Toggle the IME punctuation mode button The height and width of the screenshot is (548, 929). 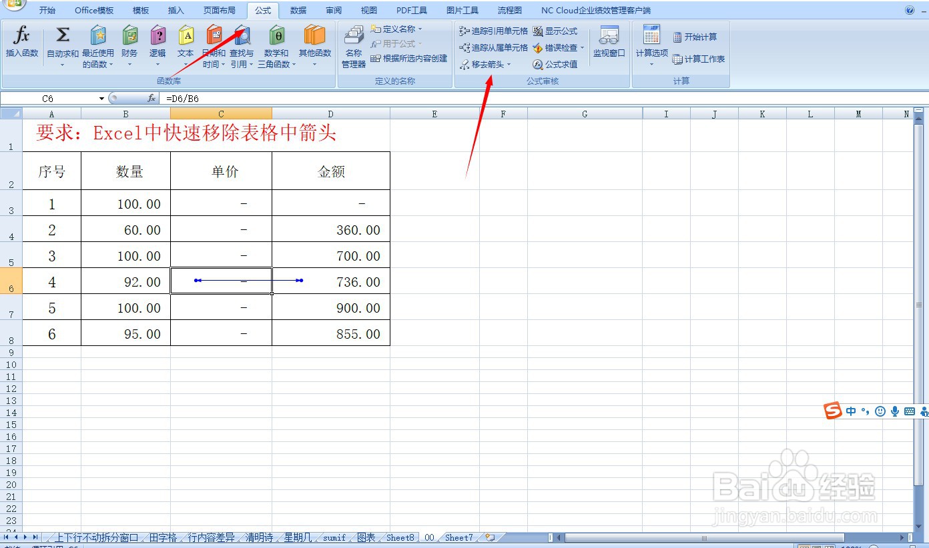(866, 411)
